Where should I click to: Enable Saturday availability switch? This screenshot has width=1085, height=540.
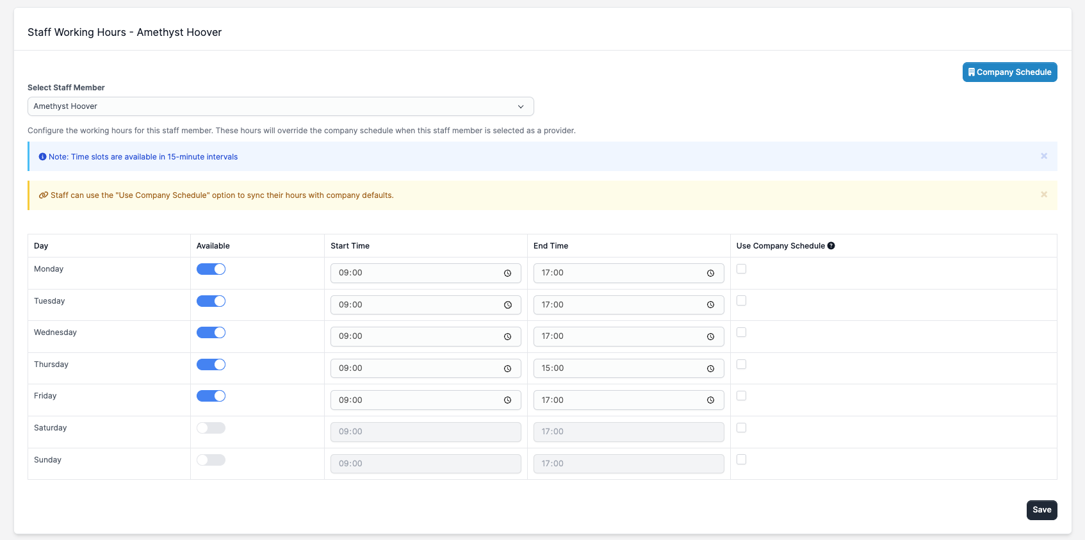click(211, 428)
